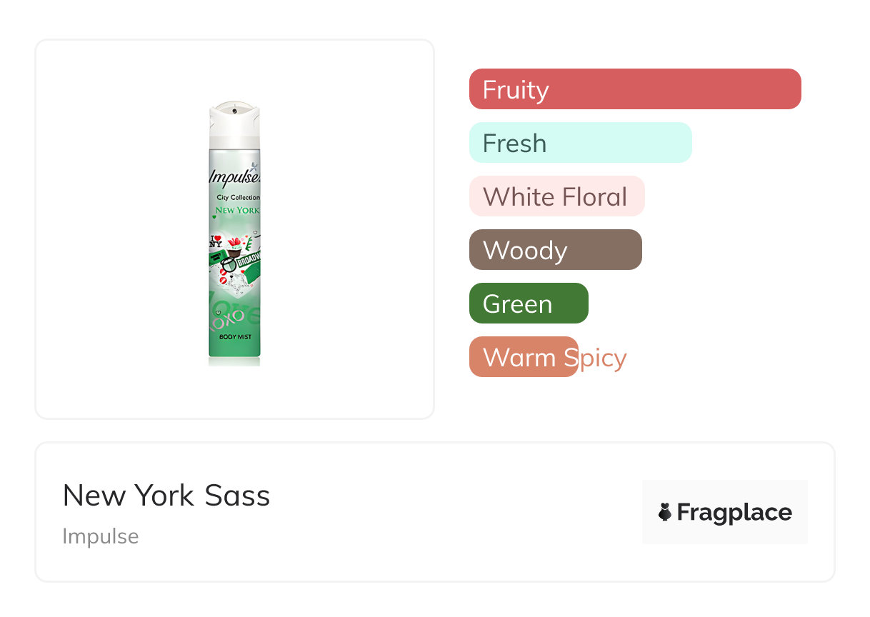The width and height of the screenshot is (870, 617).
Task: Click the Body Mist label on the bottle
Action: [234, 336]
